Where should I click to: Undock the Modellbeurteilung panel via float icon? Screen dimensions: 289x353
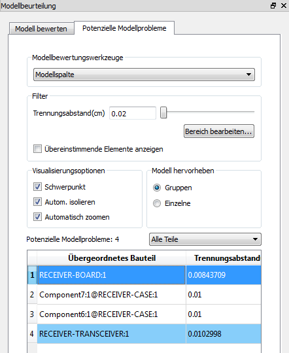(x=273, y=6)
